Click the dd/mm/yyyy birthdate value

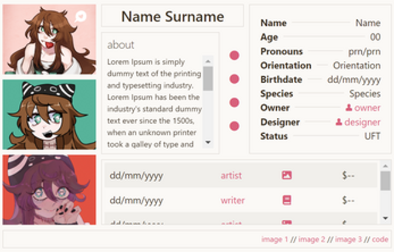click(x=354, y=80)
